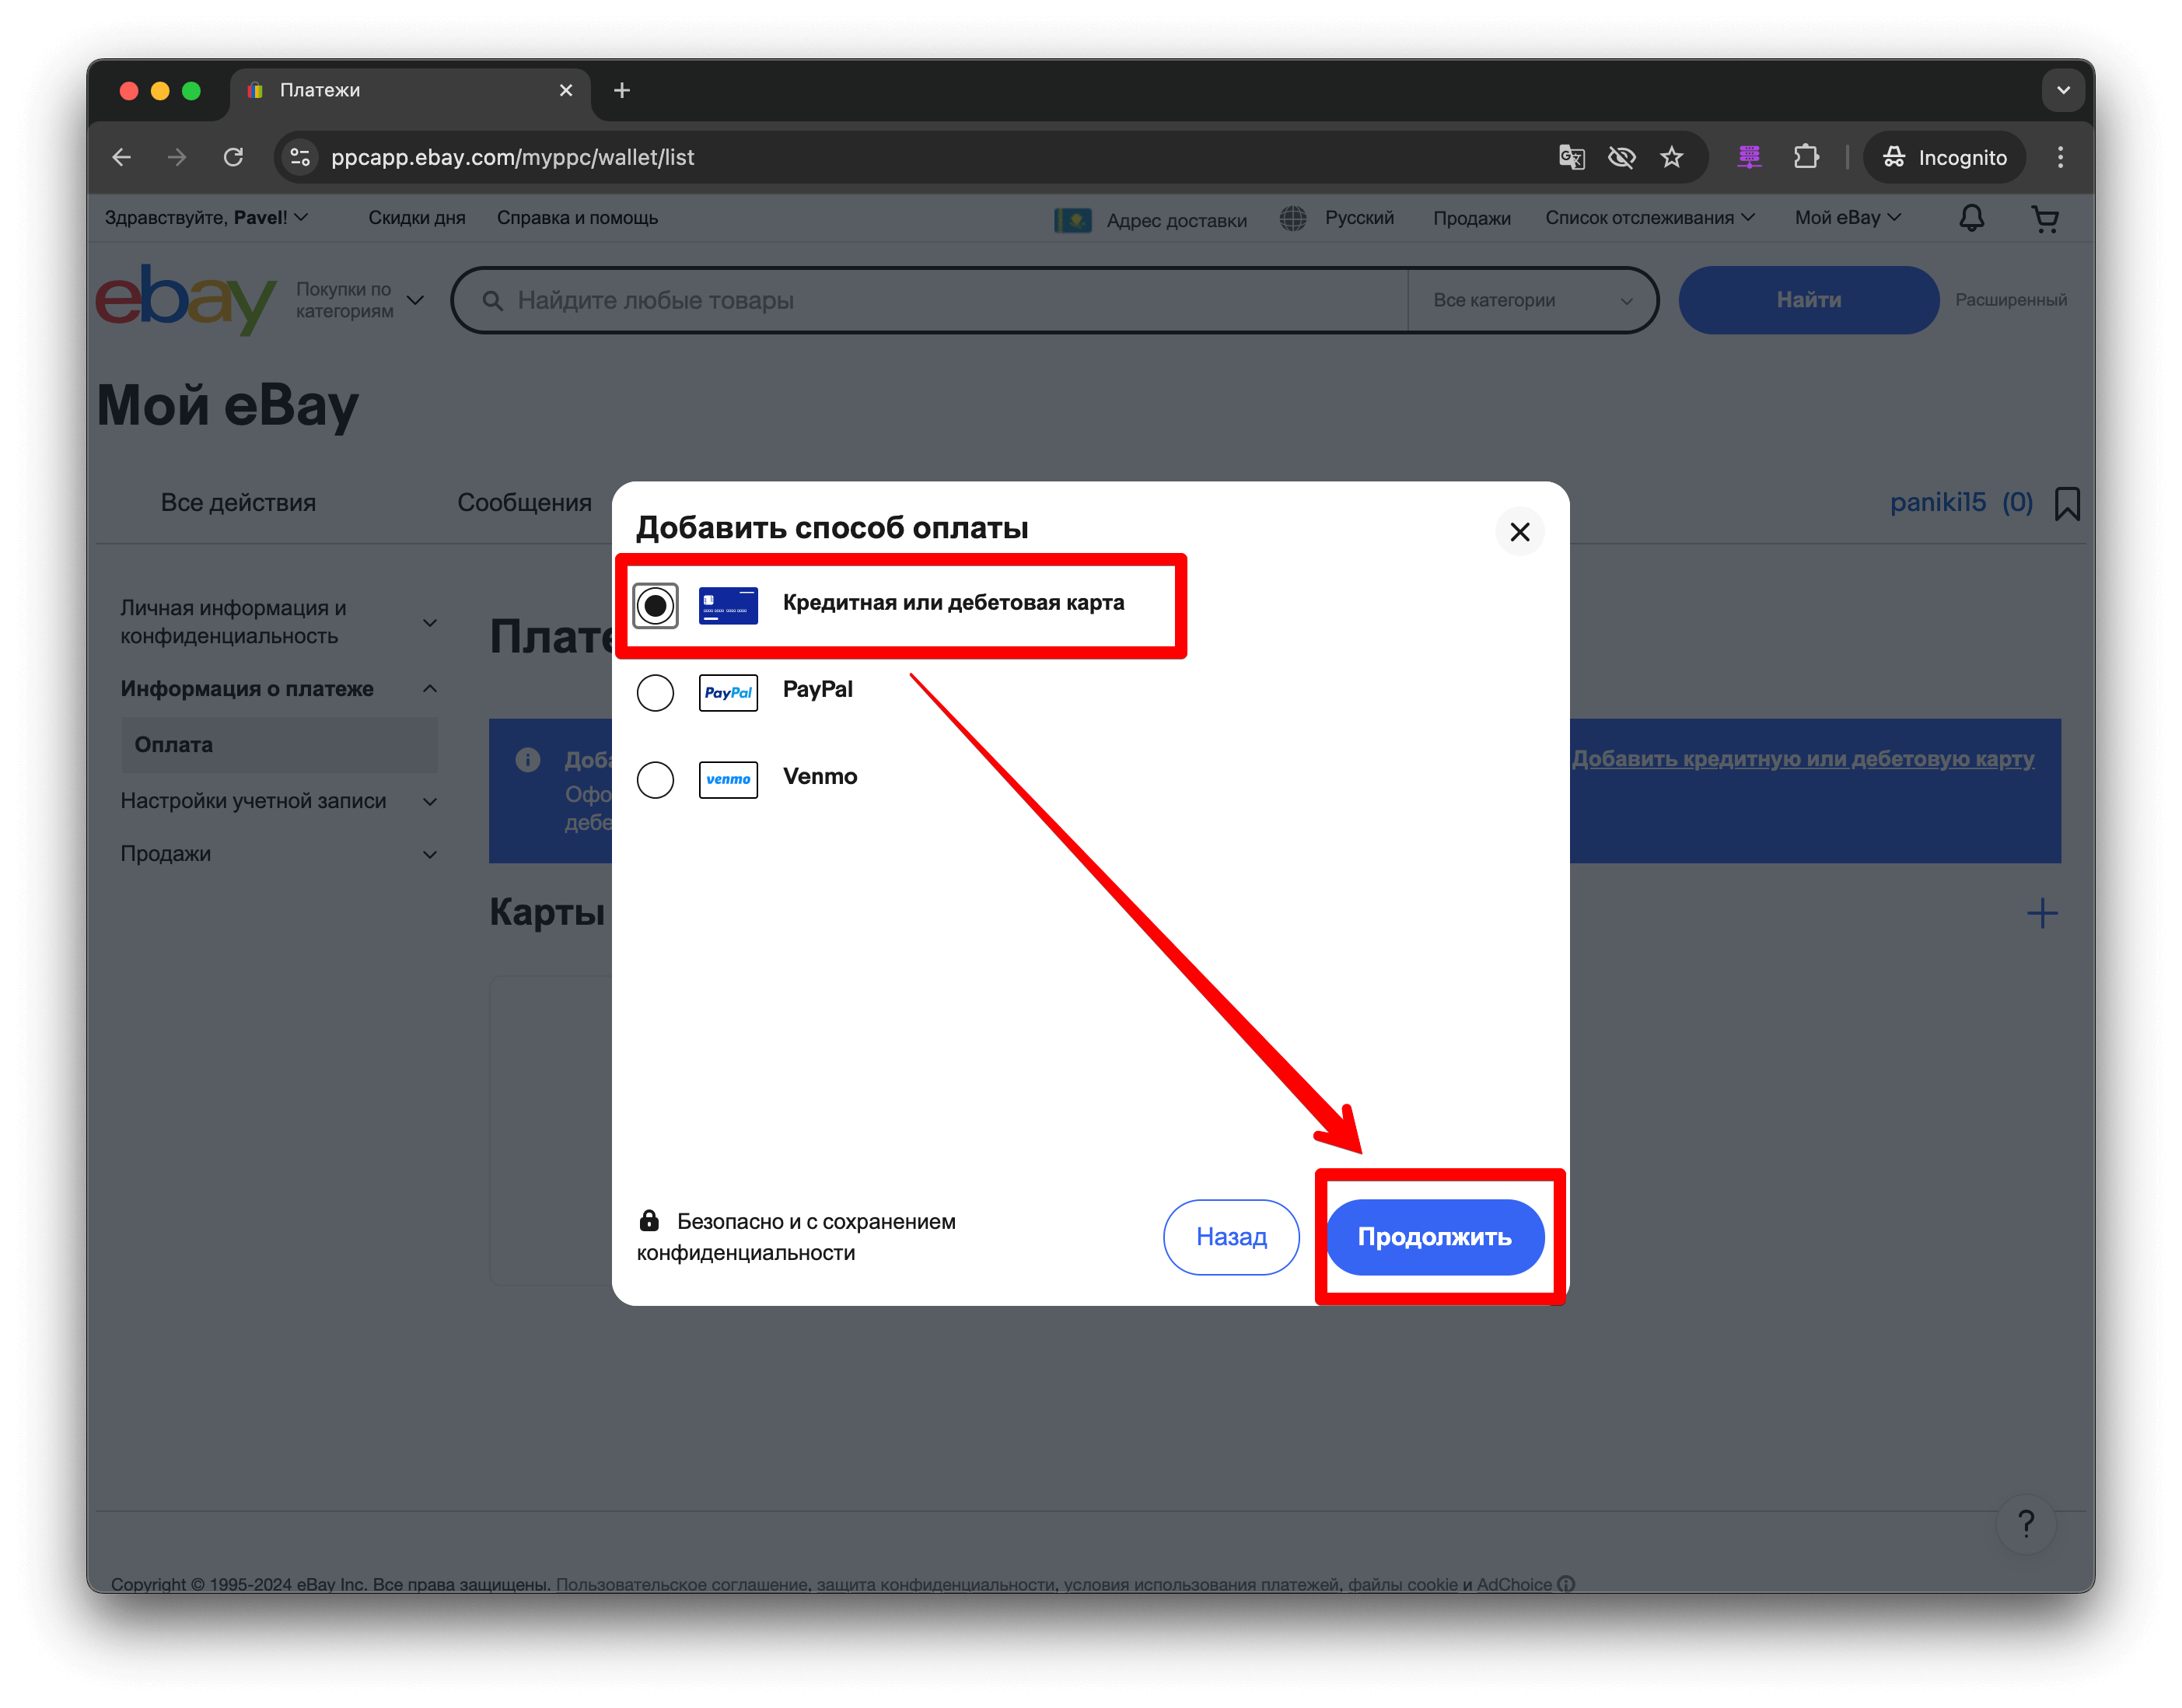Expand the Мой eBay top dropdown

pos(1847,218)
